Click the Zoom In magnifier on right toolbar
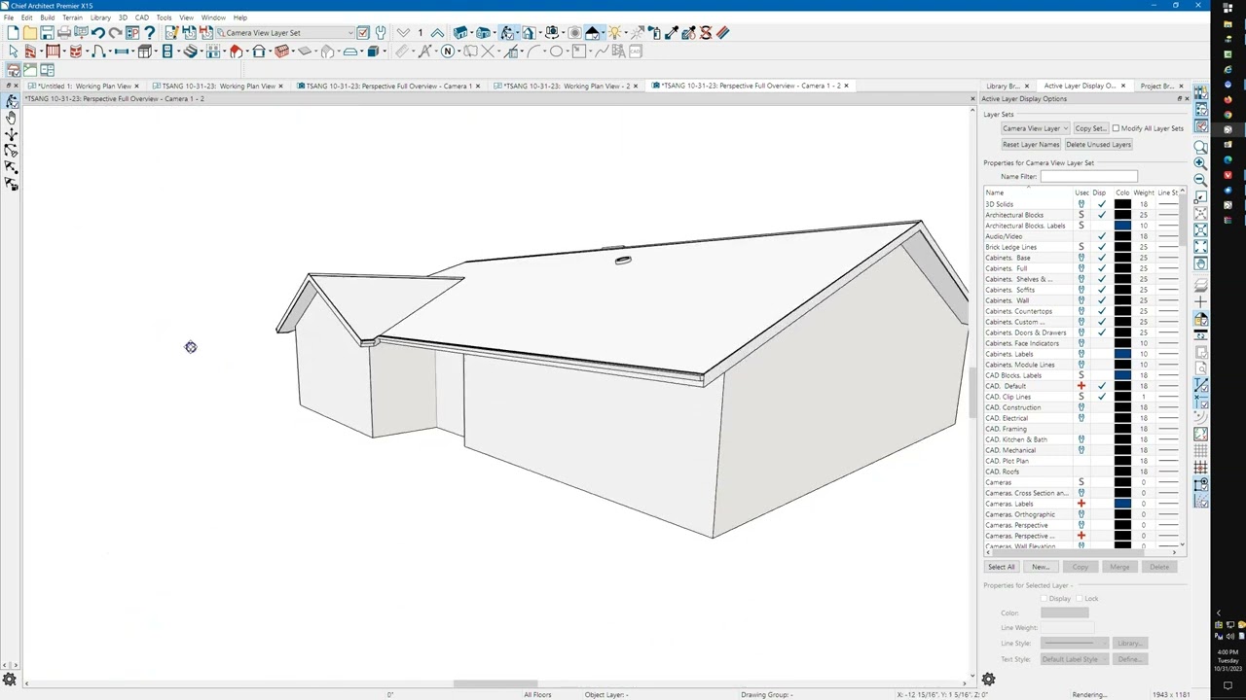Screen dimensions: 1246x700 1200,162
